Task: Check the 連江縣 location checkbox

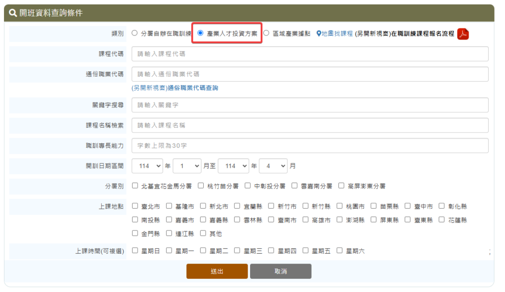Action: coord(169,233)
